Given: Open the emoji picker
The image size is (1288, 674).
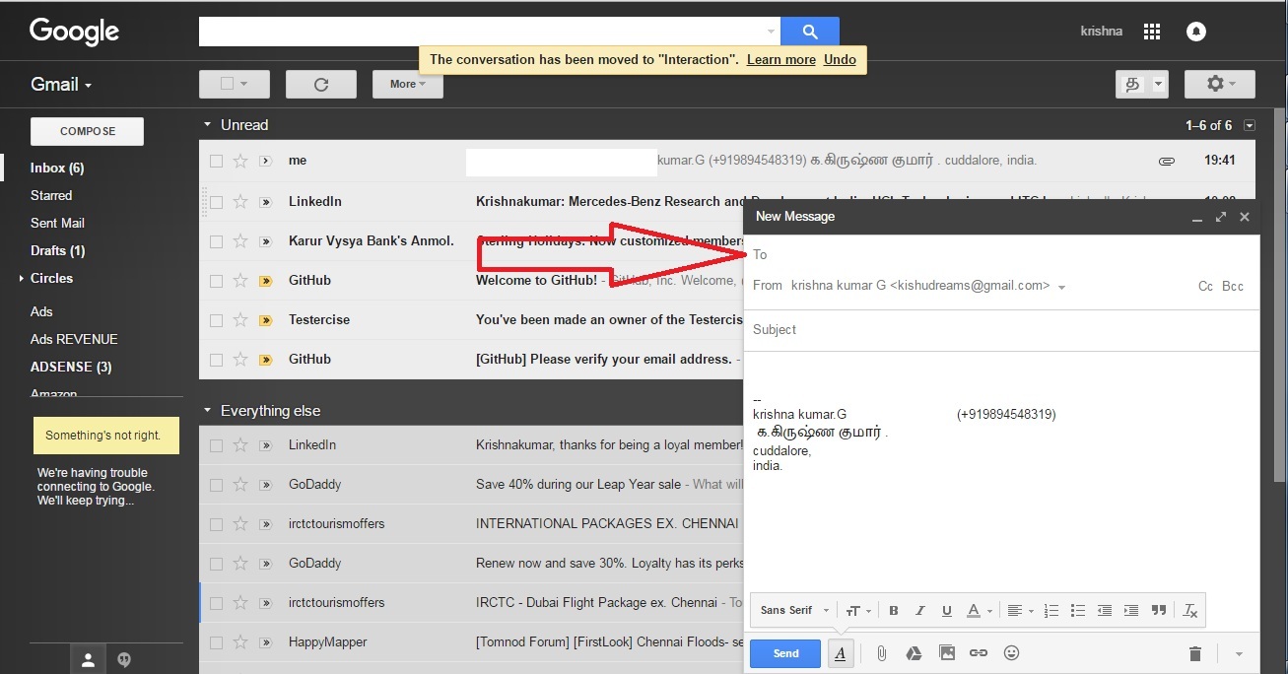Looking at the screenshot, I should coord(1011,652).
